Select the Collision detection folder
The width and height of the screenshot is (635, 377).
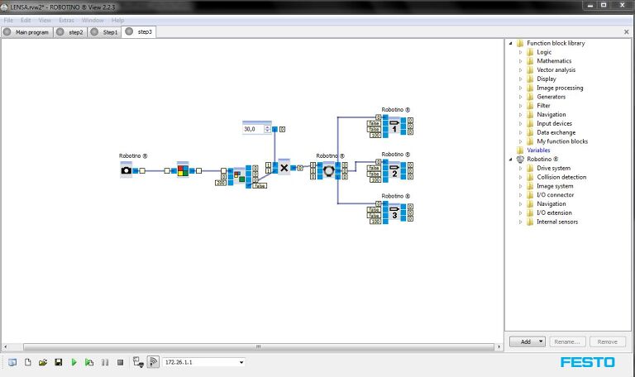(x=561, y=177)
